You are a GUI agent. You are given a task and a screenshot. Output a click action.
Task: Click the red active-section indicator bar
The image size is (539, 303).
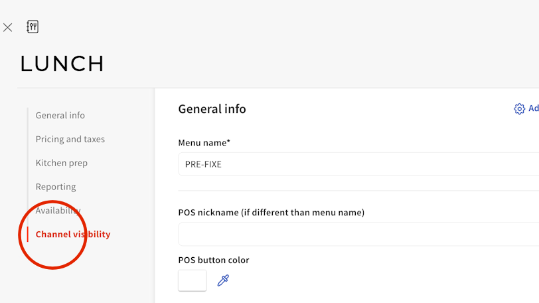[x=28, y=235]
